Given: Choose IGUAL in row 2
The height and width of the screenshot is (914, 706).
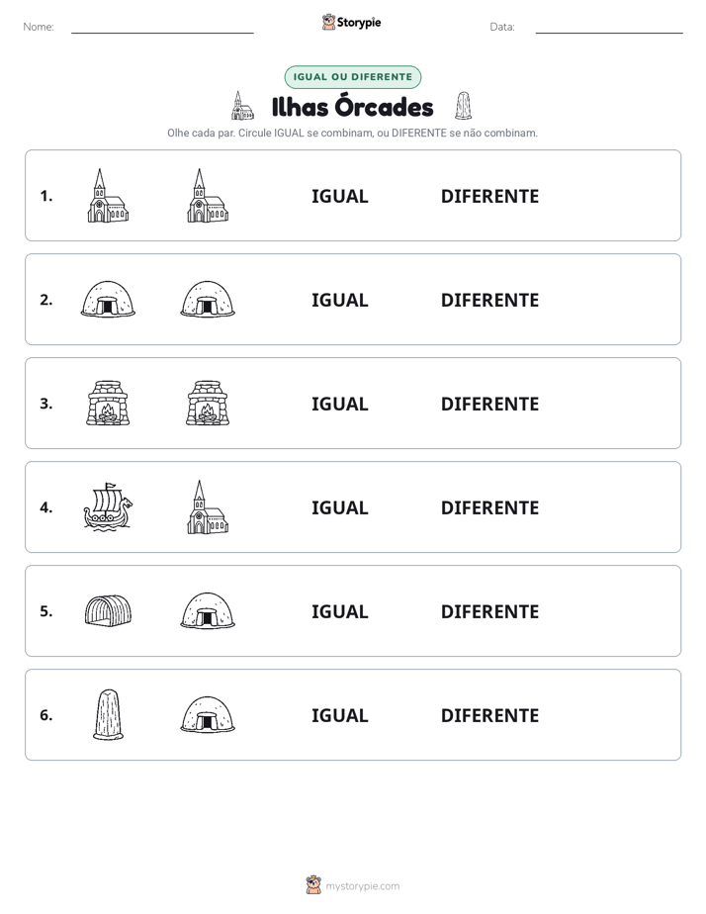Looking at the screenshot, I should pos(339,300).
